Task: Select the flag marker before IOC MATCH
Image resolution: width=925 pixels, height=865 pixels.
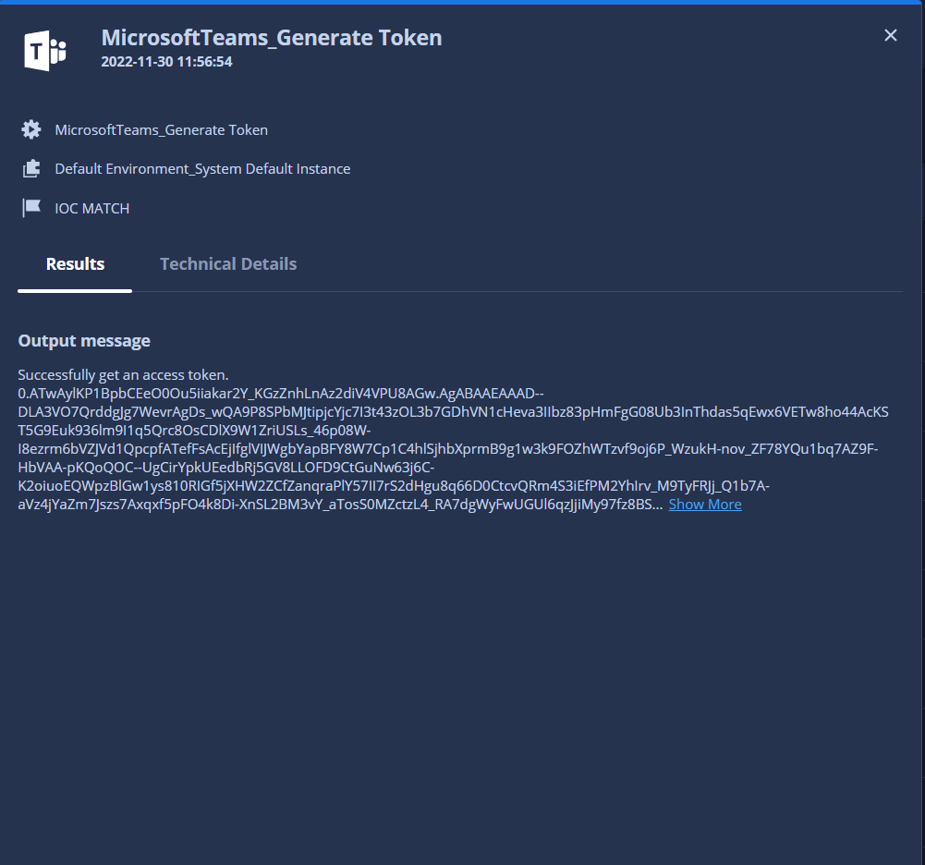Action: click(30, 208)
